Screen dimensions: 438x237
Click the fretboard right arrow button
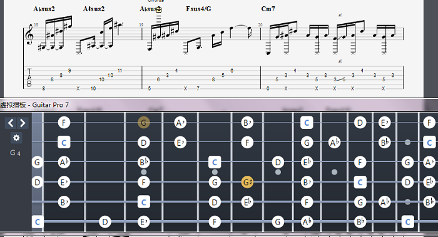tap(23, 123)
